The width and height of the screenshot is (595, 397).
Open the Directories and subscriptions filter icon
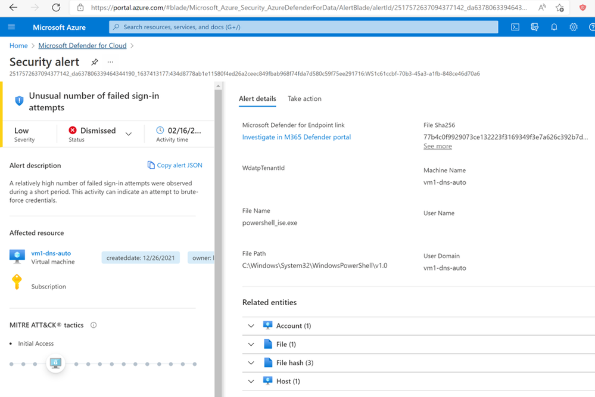tap(535, 27)
